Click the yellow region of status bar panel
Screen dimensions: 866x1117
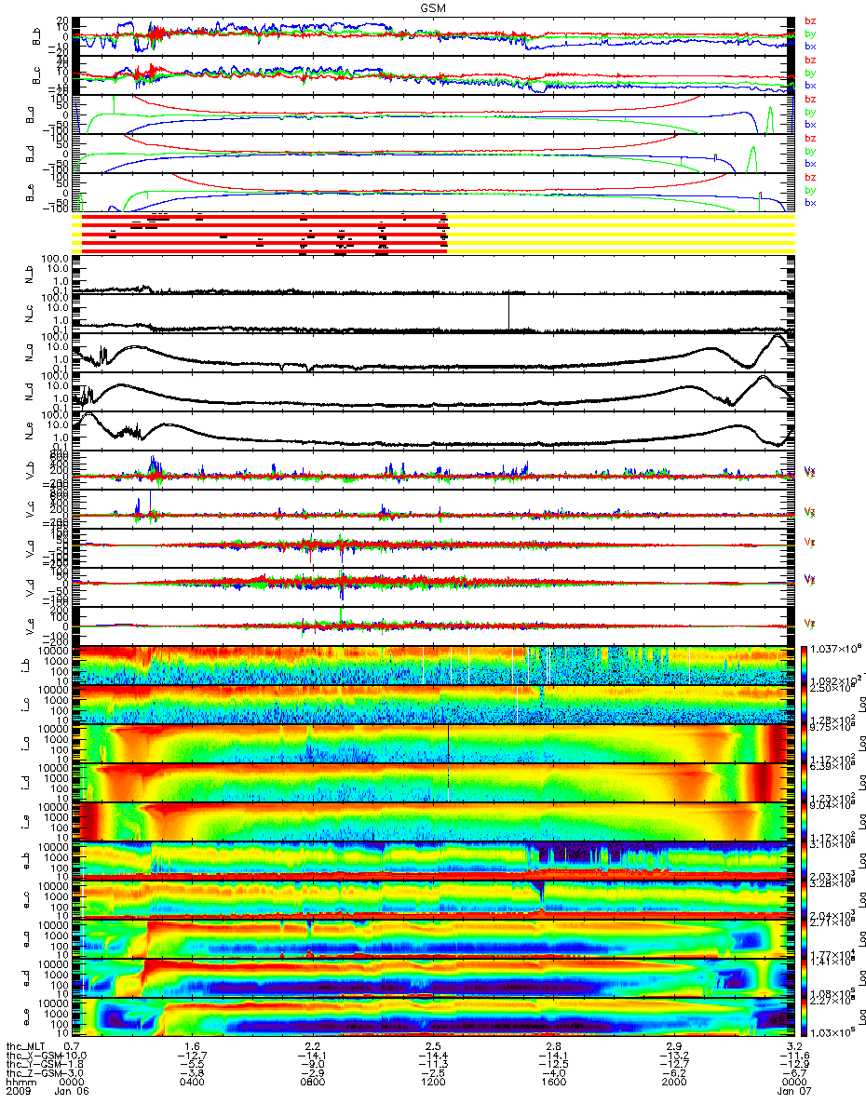620,233
